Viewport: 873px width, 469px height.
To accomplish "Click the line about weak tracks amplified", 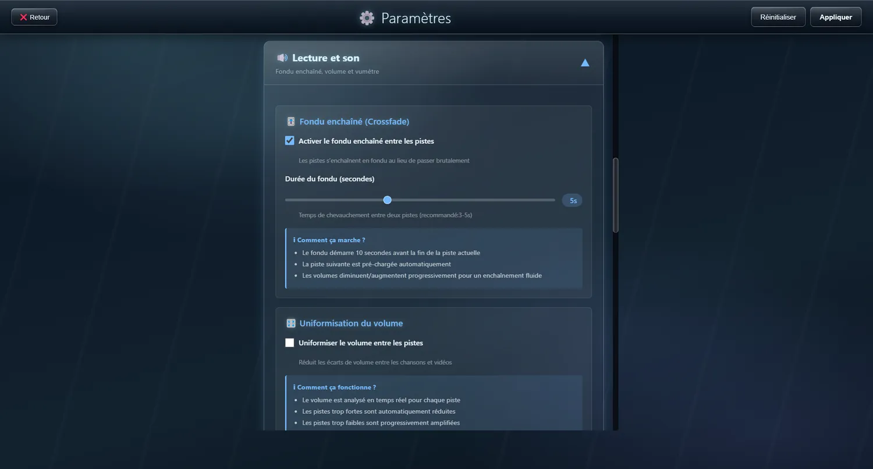I will point(381,422).
